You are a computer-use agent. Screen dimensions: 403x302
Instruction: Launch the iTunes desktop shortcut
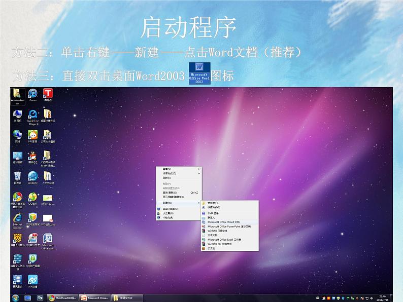pos(32,95)
